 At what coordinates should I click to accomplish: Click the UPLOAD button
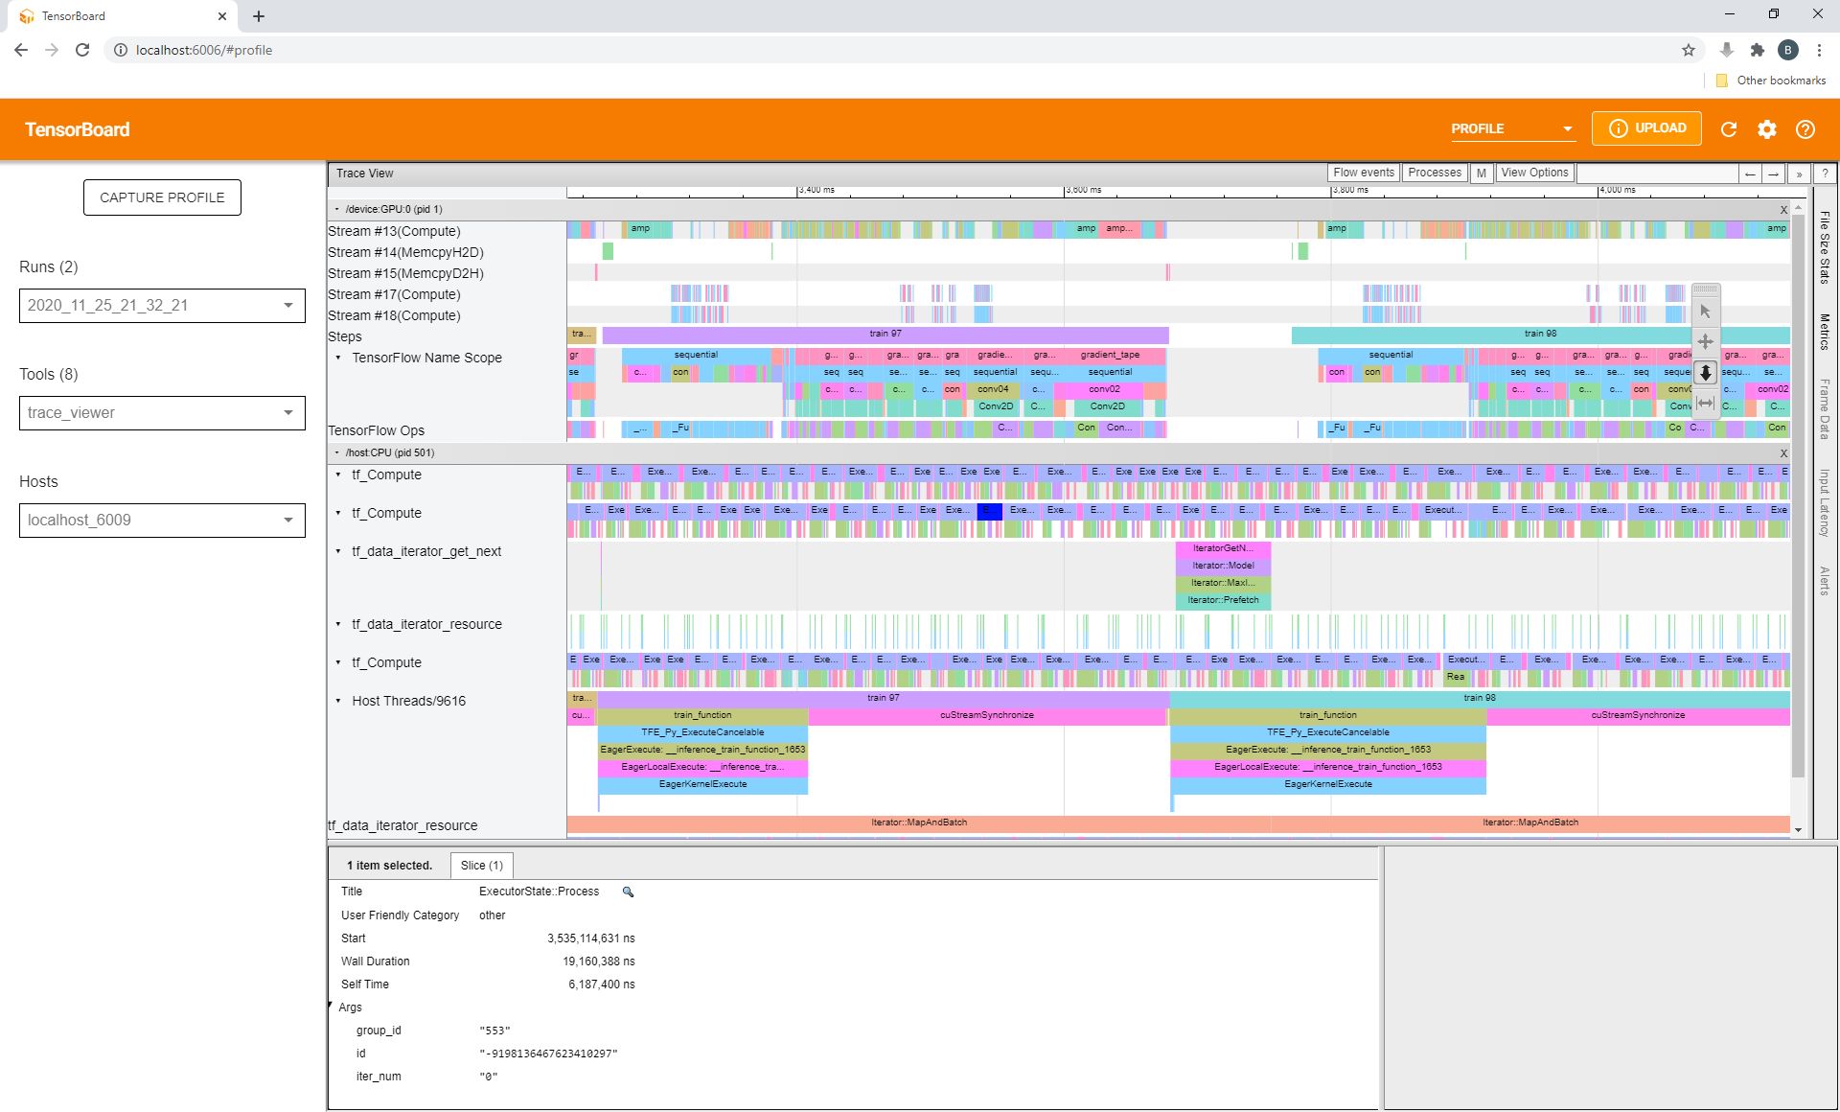coord(1646,127)
